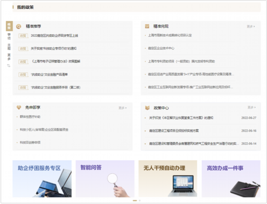Click the 精准兑现 calendar icon
This screenshot has height=204, width=267.
pos(147,26)
